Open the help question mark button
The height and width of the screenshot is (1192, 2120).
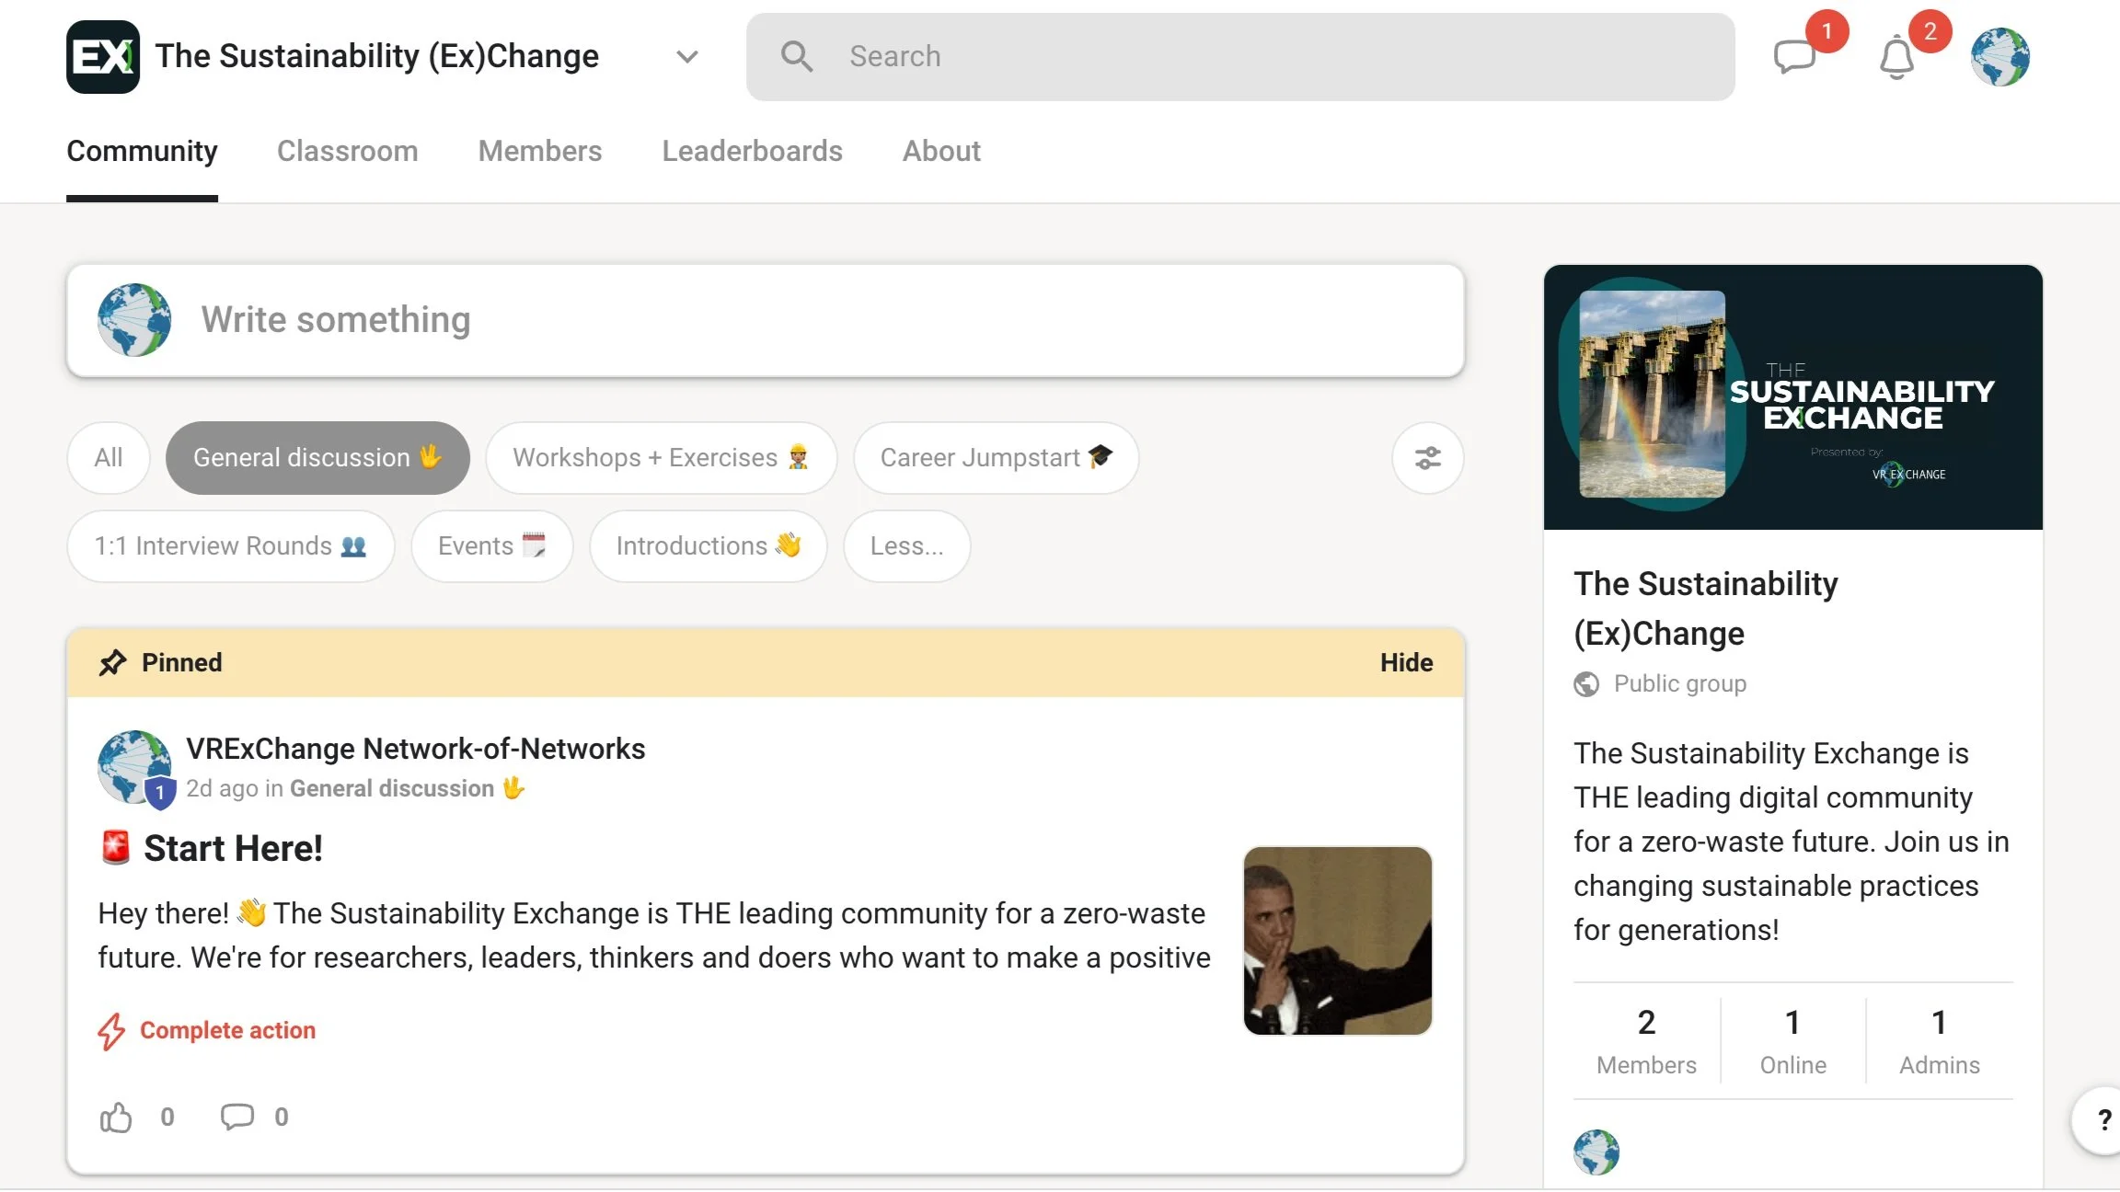tap(2103, 1119)
